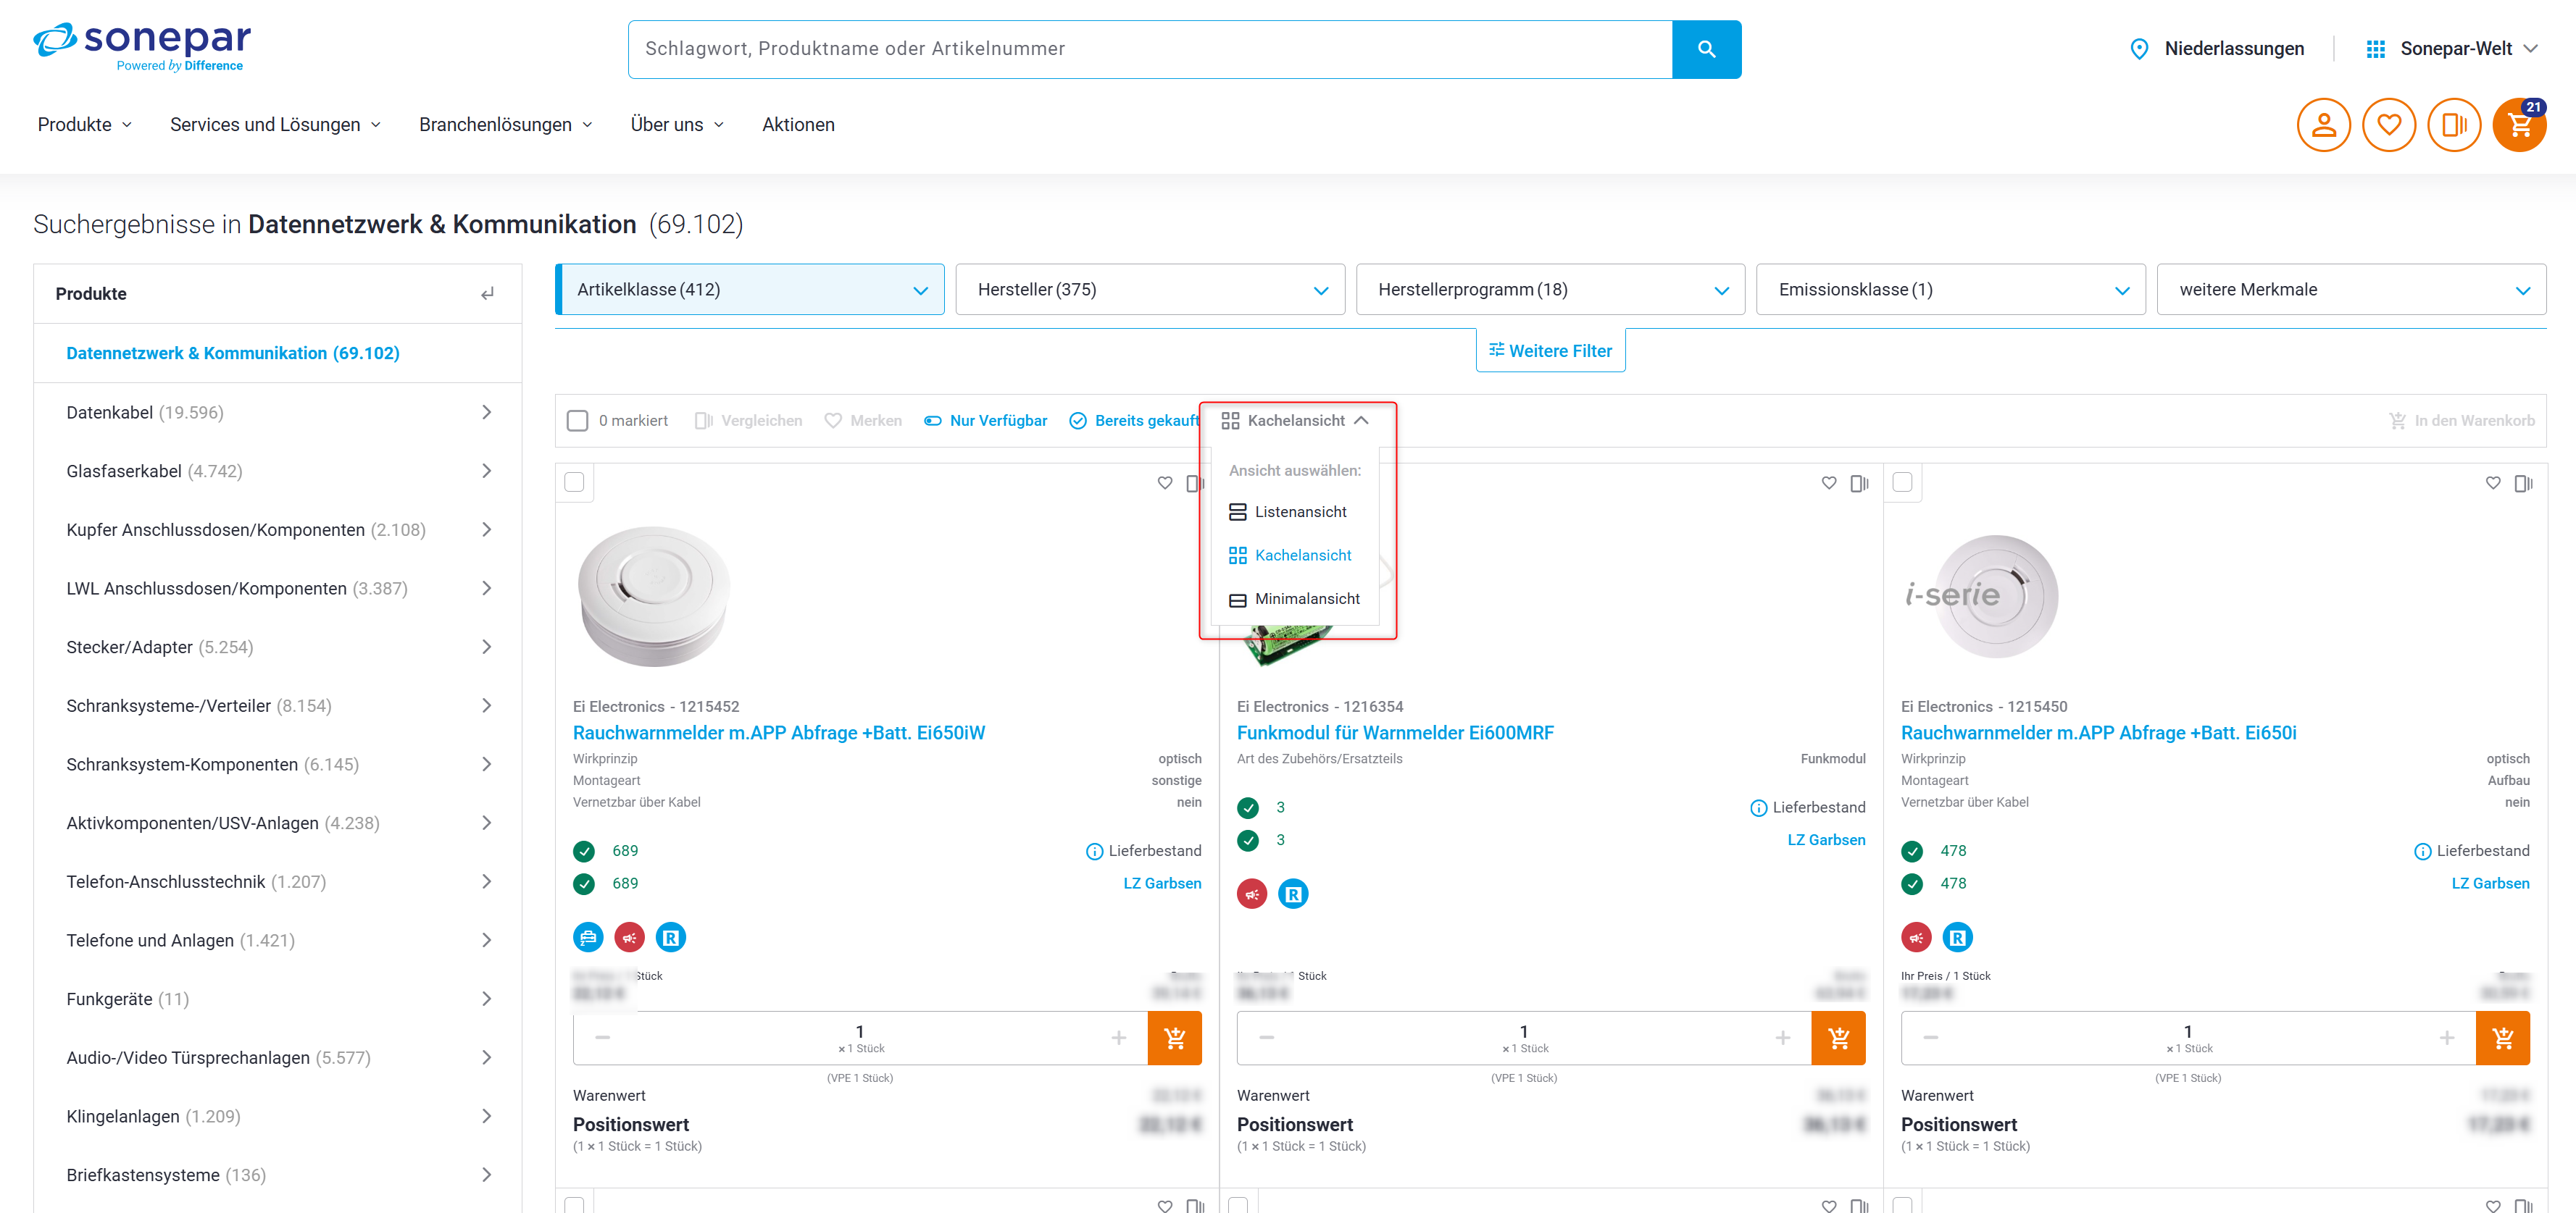Click Lieferbestand info icon on Ei650i card
Image resolution: width=2576 pixels, height=1213 pixels.
(2422, 852)
